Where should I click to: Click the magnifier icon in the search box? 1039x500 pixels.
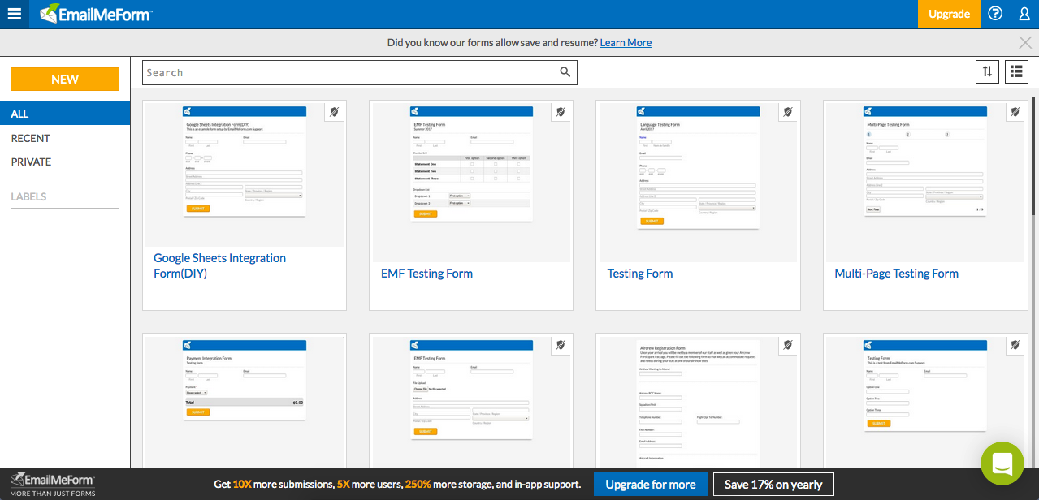[565, 72]
